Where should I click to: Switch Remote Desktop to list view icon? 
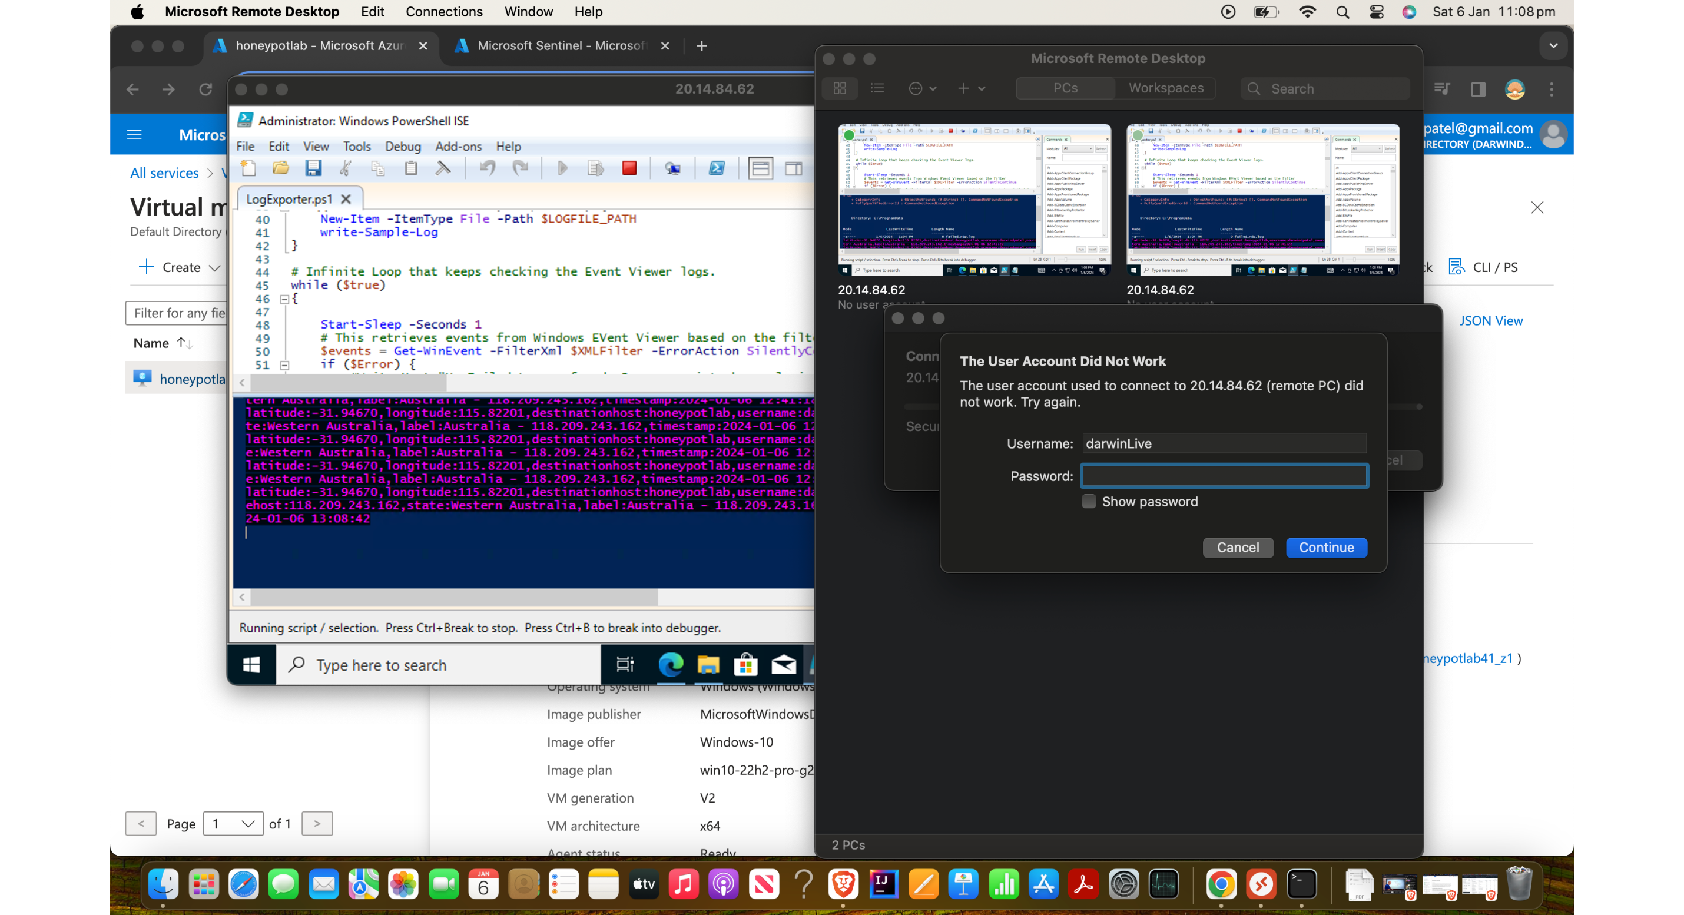877,88
